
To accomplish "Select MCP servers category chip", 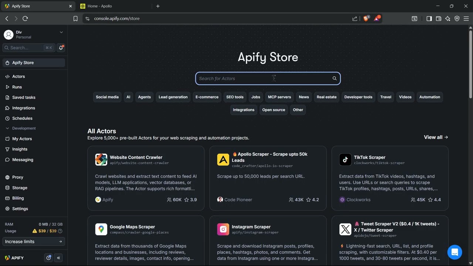I will [279, 97].
